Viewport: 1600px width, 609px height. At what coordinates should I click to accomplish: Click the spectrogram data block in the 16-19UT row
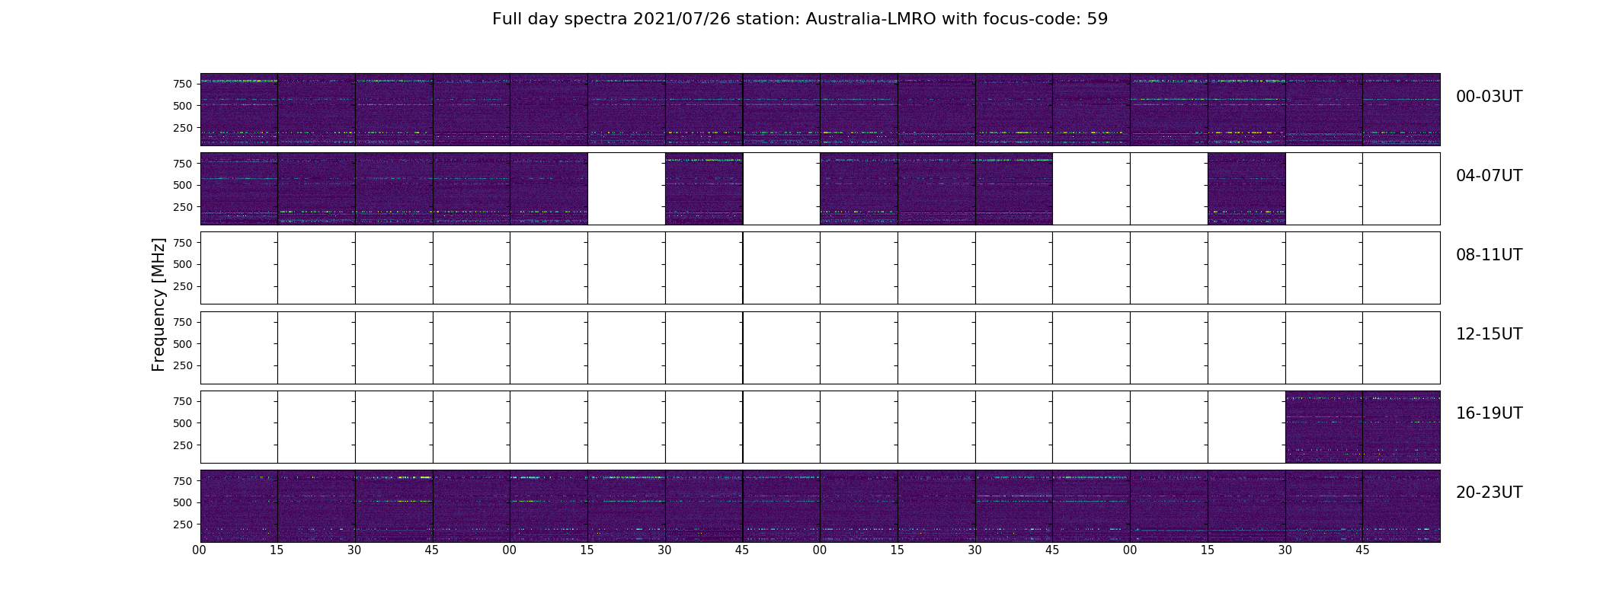tap(1362, 427)
